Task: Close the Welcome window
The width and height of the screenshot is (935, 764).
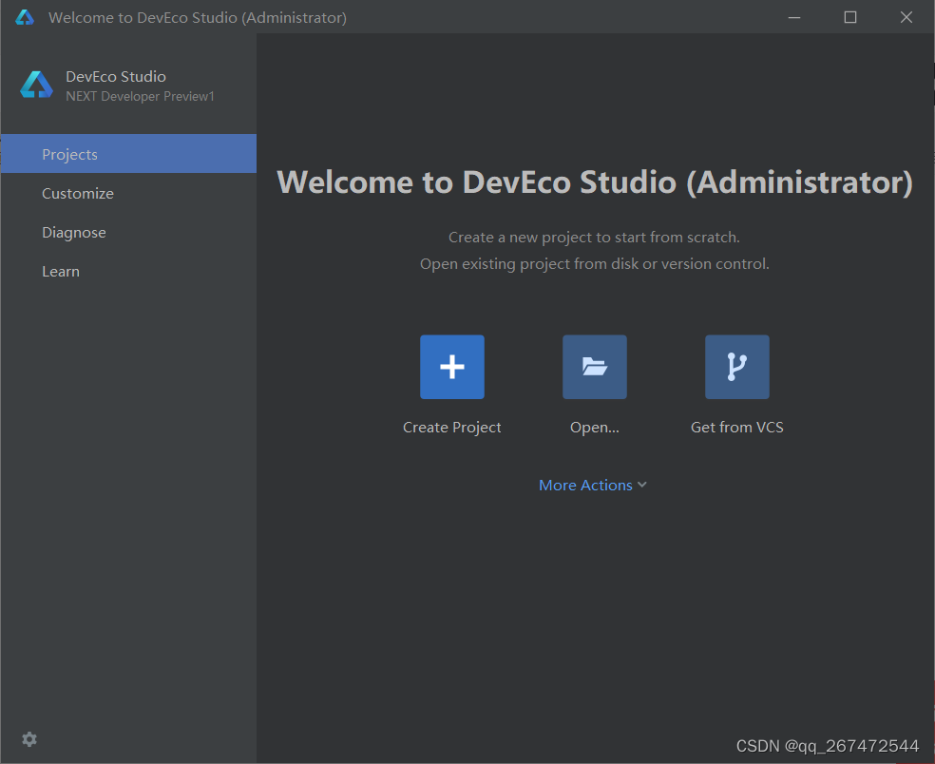Action: (x=906, y=17)
